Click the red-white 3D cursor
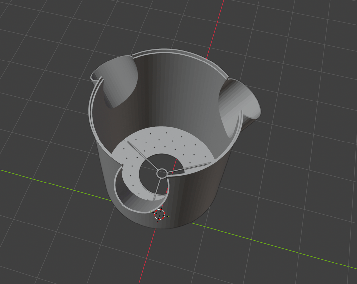The height and width of the screenshot is (284, 357). coord(160,214)
